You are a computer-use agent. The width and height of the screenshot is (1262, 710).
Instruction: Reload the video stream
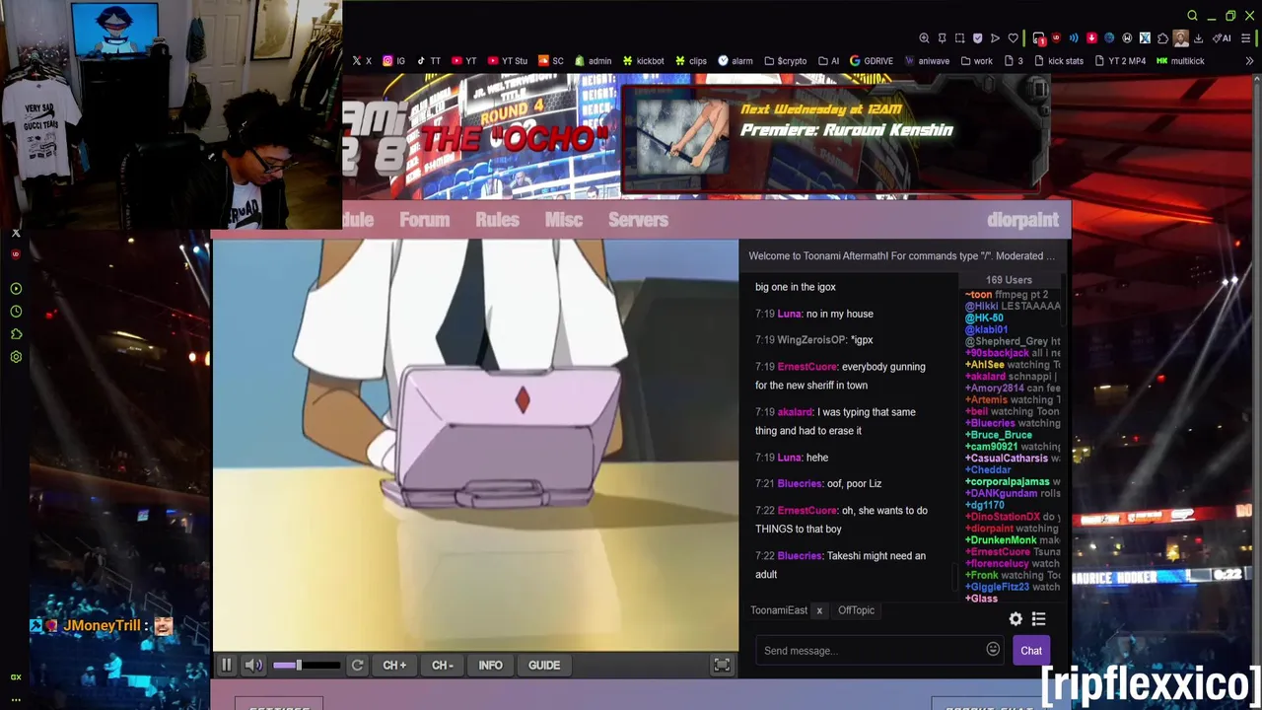tap(357, 665)
